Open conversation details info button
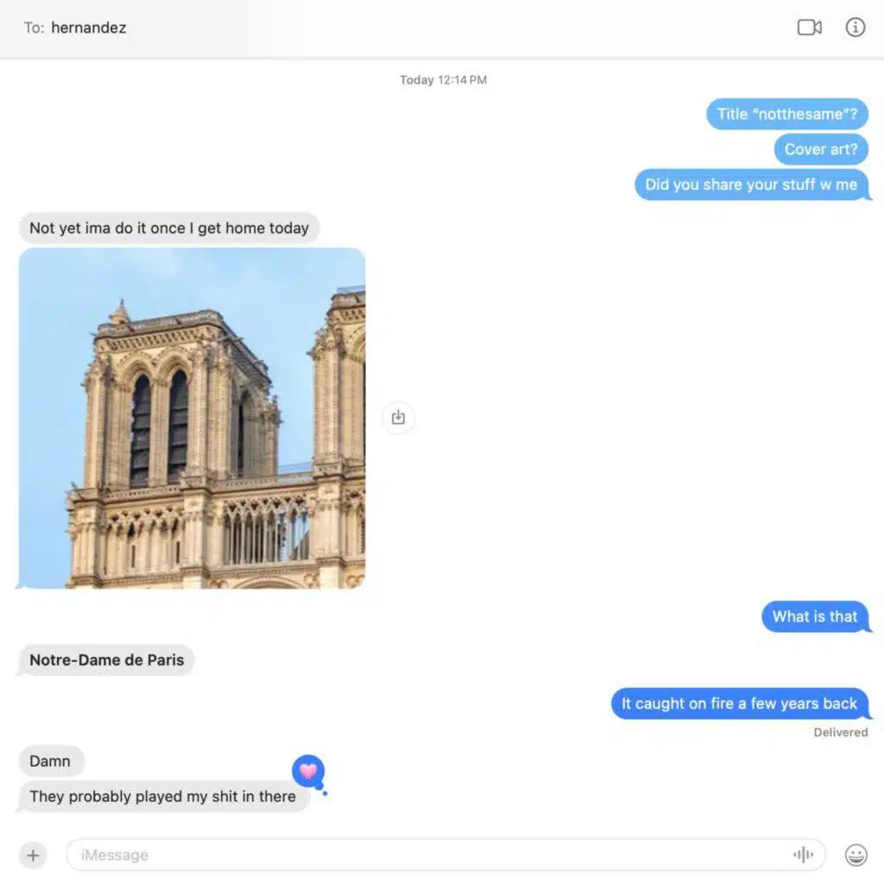884x884 pixels. [855, 28]
